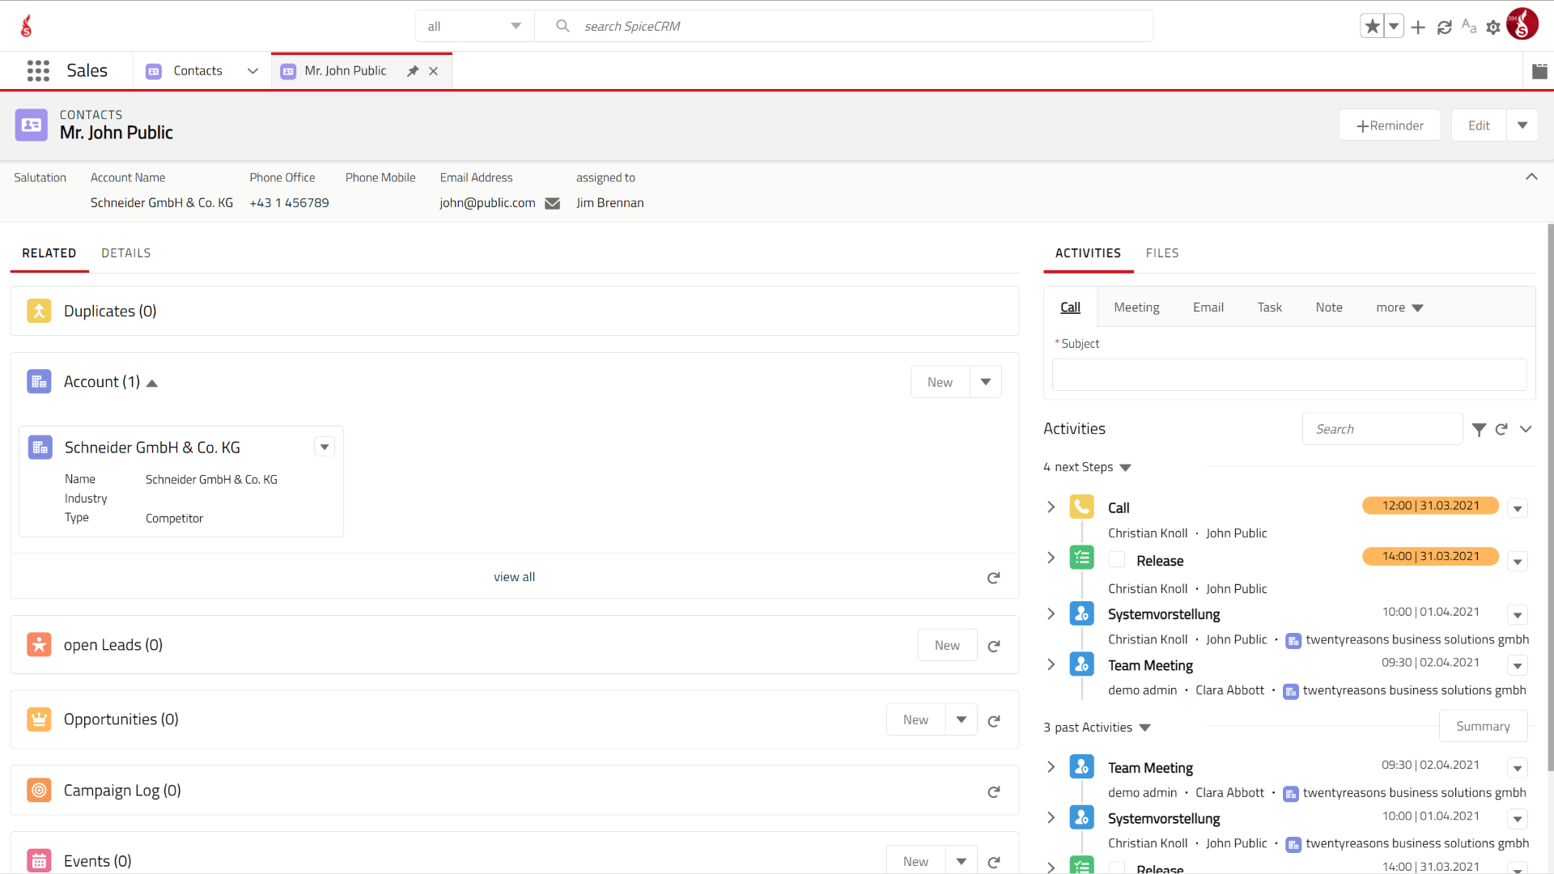This screenshot has height=874, width=1554.
Task: Click the Activities Search field
Action: [x=1382, y=429]
